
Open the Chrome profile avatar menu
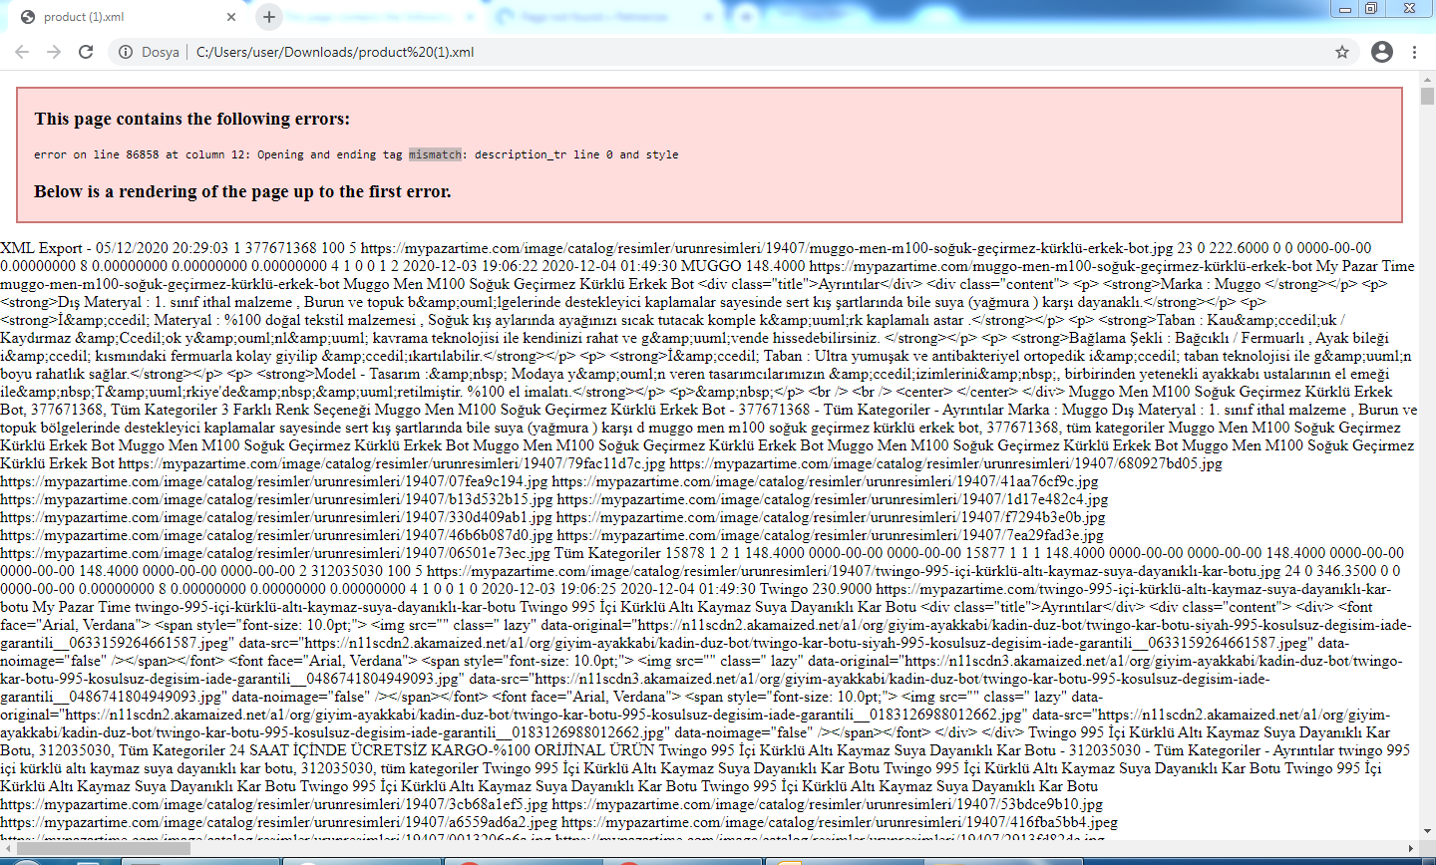tap(1382, 52)
